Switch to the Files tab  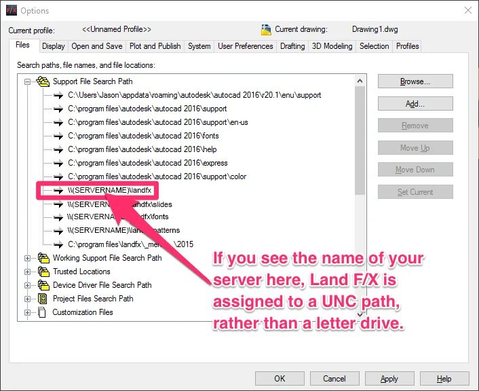click(x=22, y=45)
